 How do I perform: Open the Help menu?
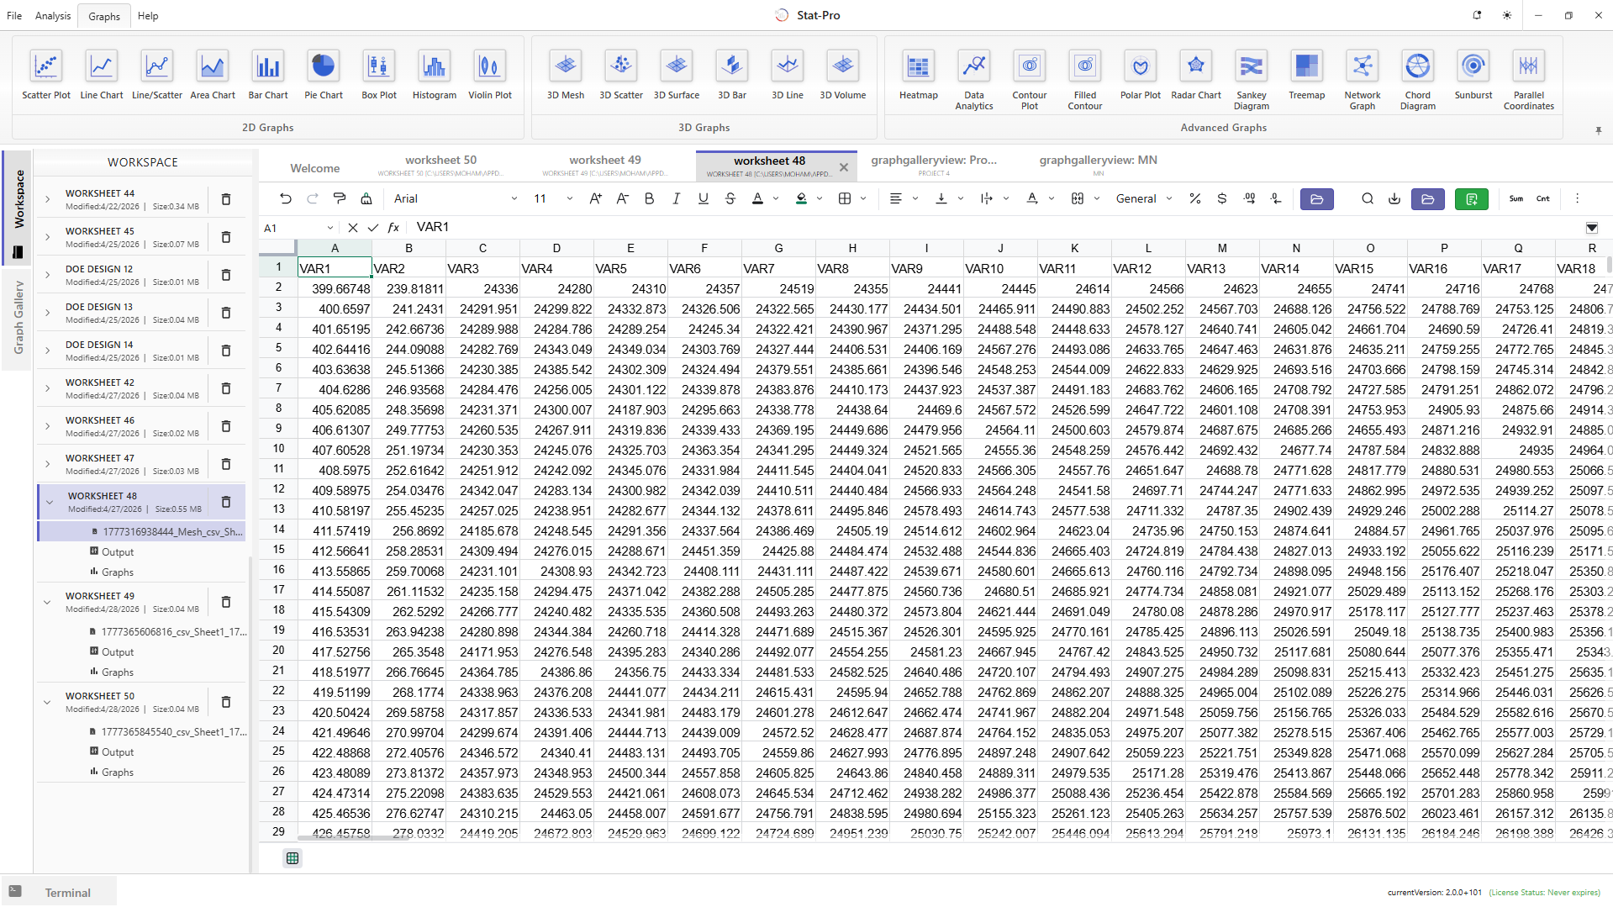point(148,15)
